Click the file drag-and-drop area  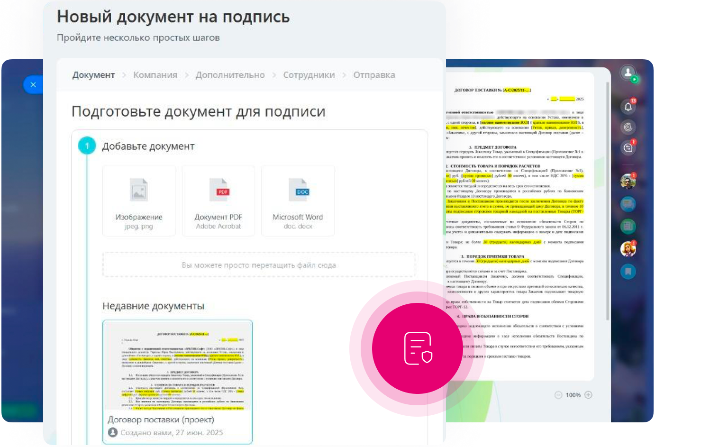pos(259,265)
